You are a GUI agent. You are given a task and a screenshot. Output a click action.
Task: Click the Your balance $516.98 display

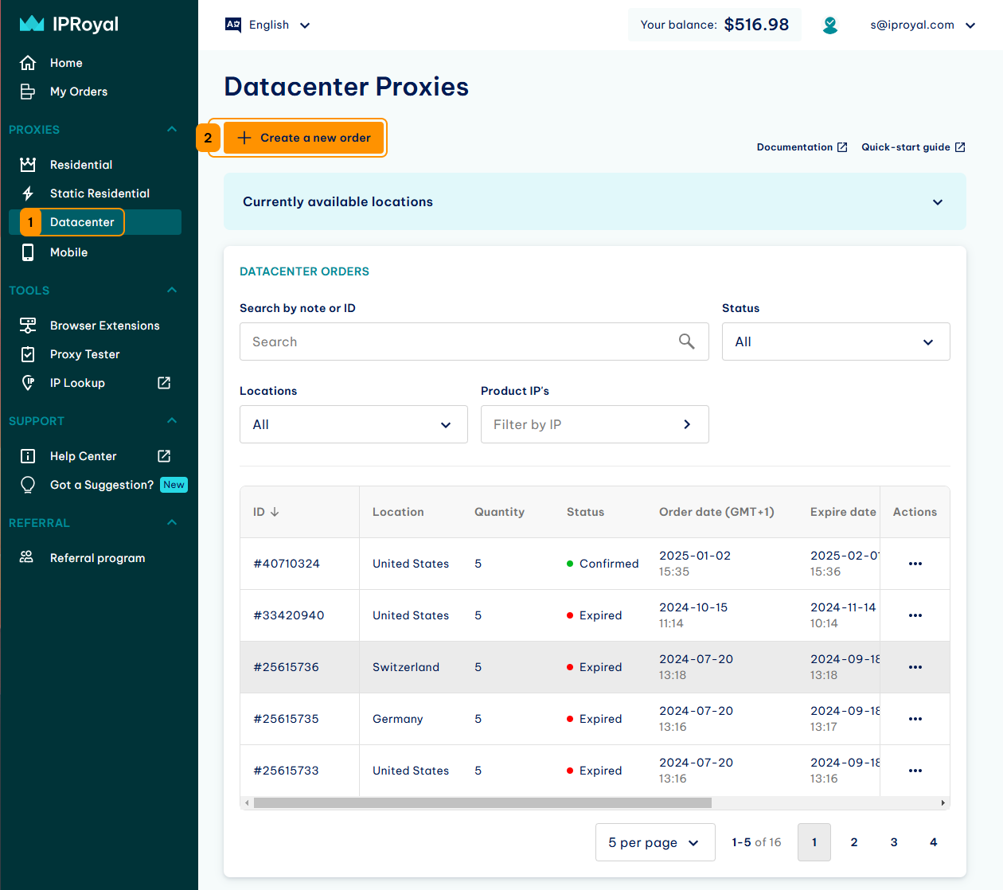click(x=715, y=25)
